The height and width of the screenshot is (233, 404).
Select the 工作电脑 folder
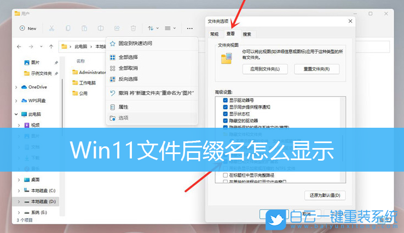click(x=84, y=83)
